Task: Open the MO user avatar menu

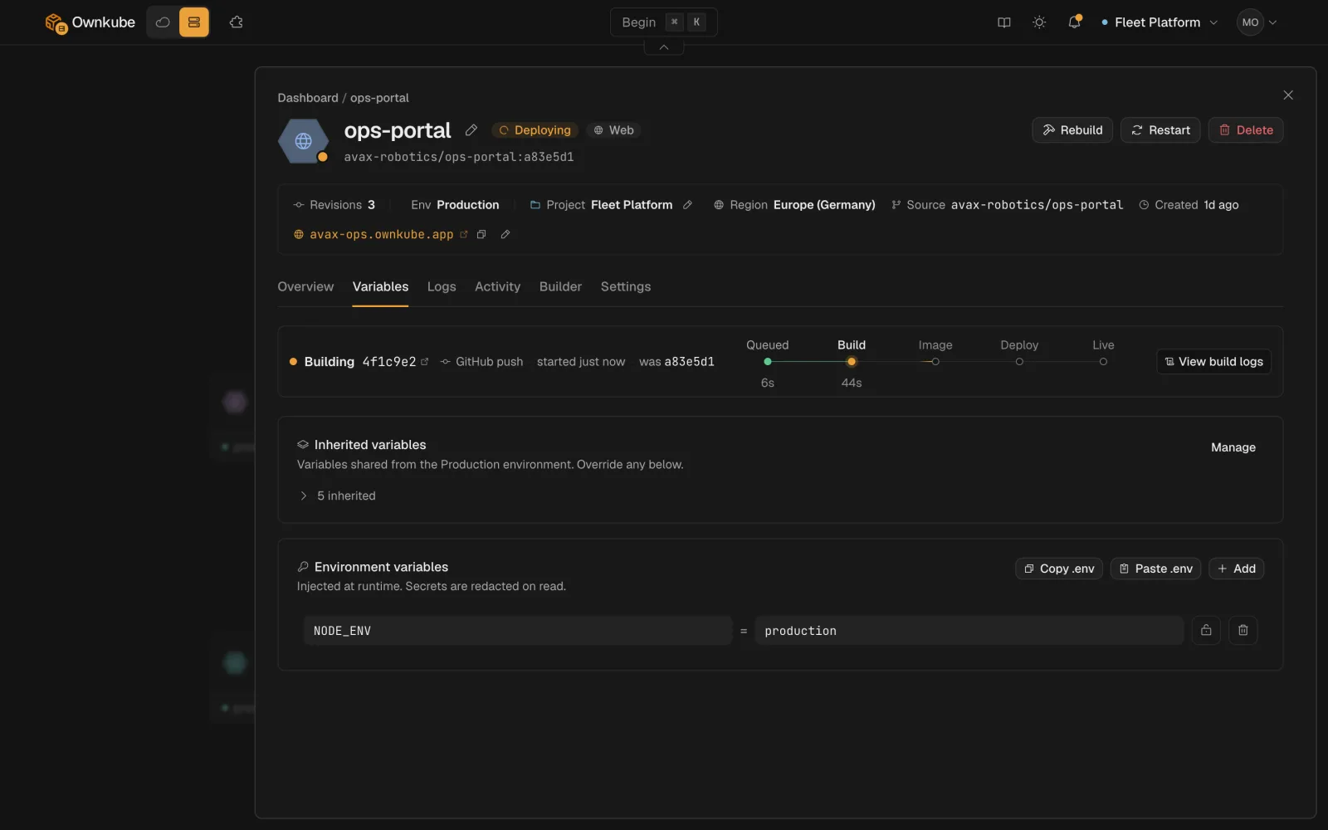Action: click(x=1257, y=22)
